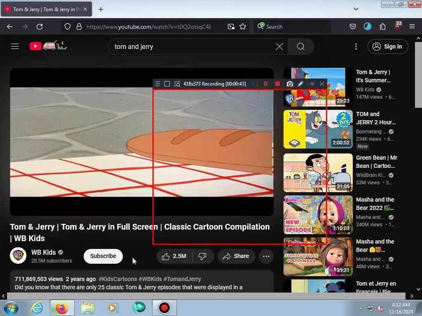Dislike the video
This screenshot has height=316, width=422.
[203, 256]
